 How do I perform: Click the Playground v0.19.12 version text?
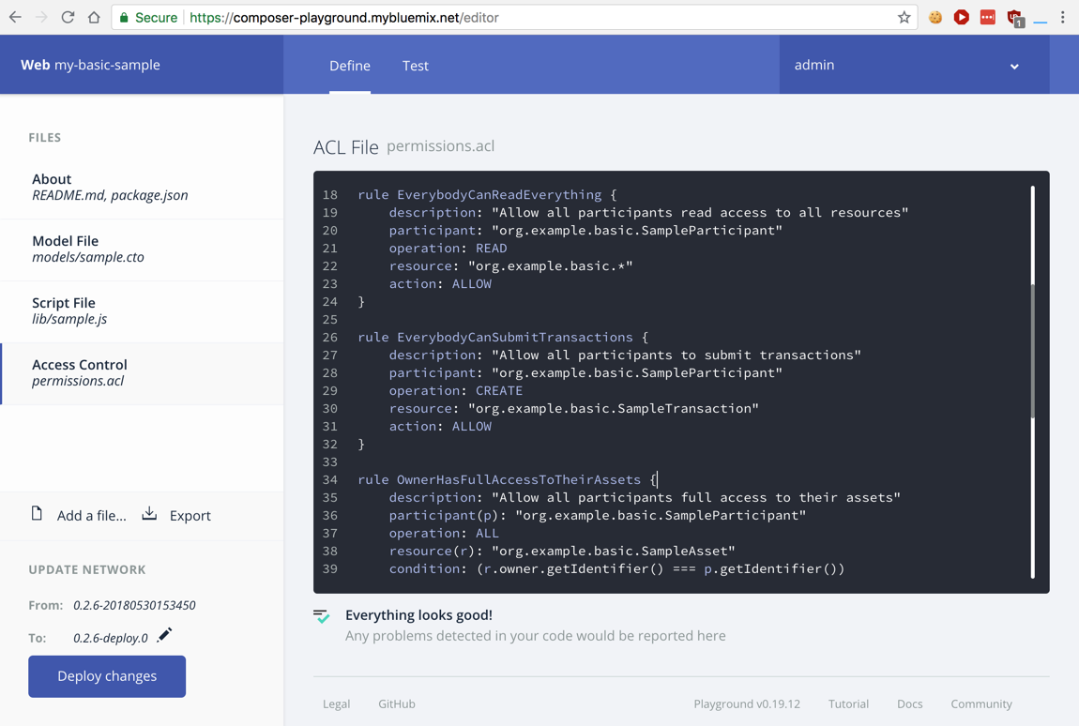(747, 704)
